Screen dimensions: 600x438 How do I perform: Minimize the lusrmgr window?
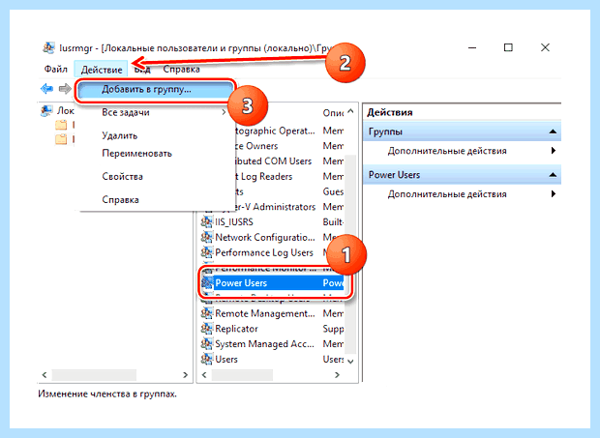pyautogui.click(x=472, y=47)
